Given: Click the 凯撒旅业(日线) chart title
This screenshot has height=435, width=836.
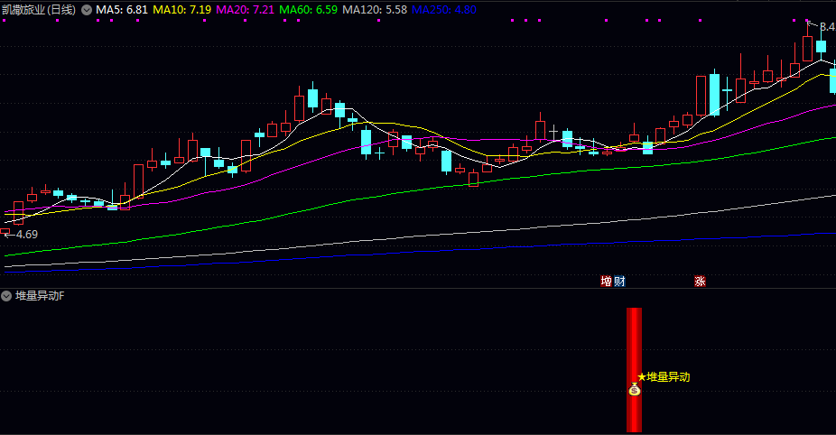Looking at the screenshot, I should (39, 10).
